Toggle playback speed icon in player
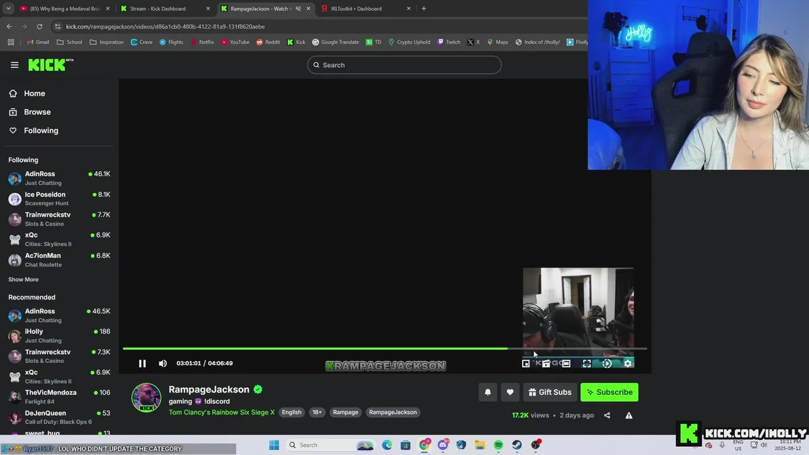This screenshot has height=455, width=809. 607,363
